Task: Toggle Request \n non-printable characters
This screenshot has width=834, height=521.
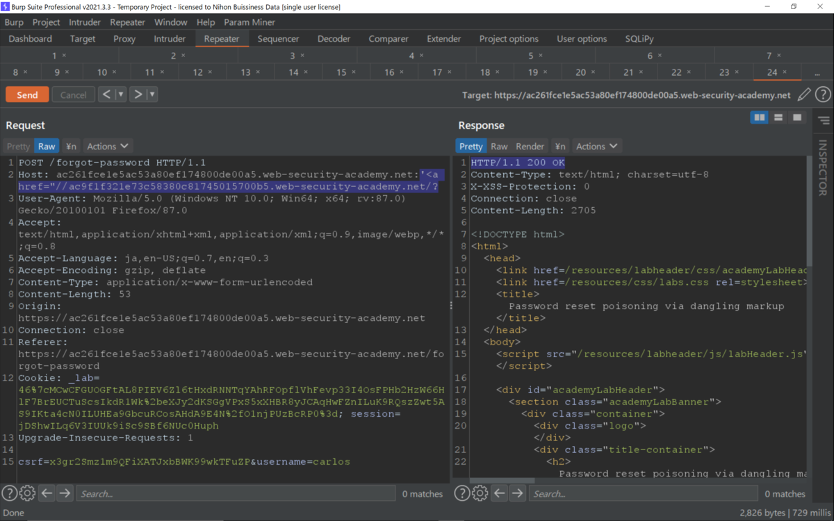Action: click(71, 146)
